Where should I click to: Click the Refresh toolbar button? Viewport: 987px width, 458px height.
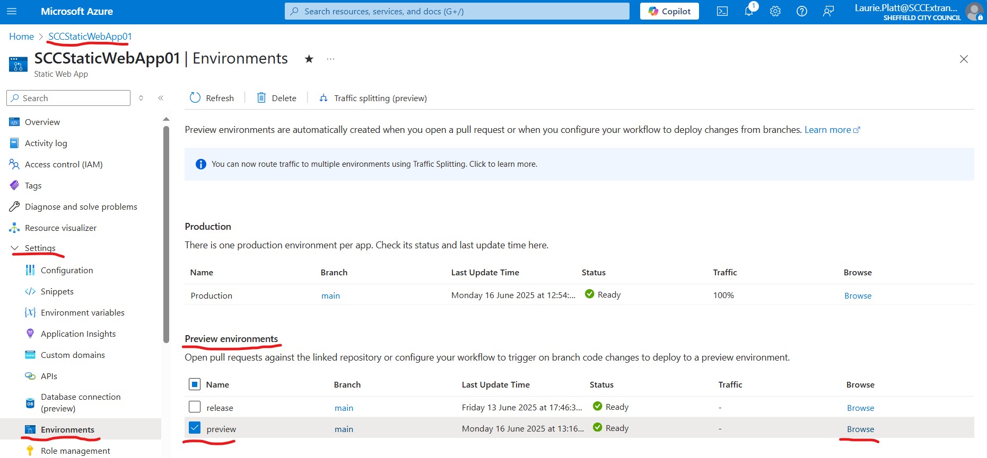(212, 98)
